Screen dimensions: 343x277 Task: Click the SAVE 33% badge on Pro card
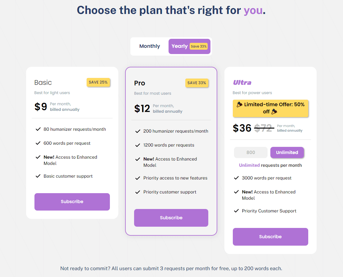pyautogui.click(x=197, y=83)
